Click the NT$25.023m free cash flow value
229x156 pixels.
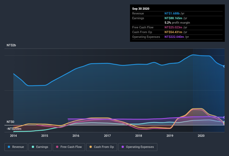click(173, 27)
